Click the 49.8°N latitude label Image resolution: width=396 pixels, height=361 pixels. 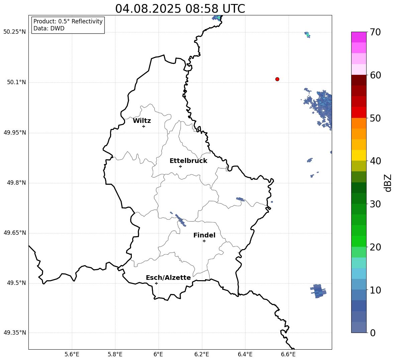(16, 183)
